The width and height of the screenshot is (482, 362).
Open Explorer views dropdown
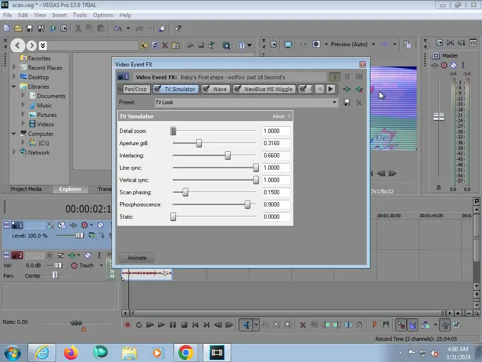click(x=249, y=46)
